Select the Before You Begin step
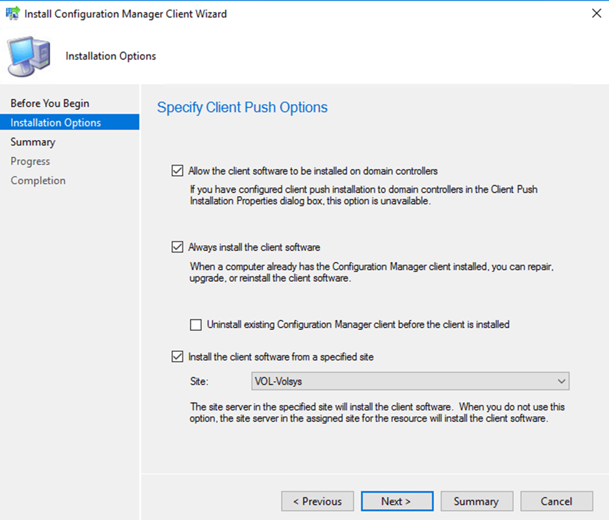The image size is (609, 520). pos(50,103)
